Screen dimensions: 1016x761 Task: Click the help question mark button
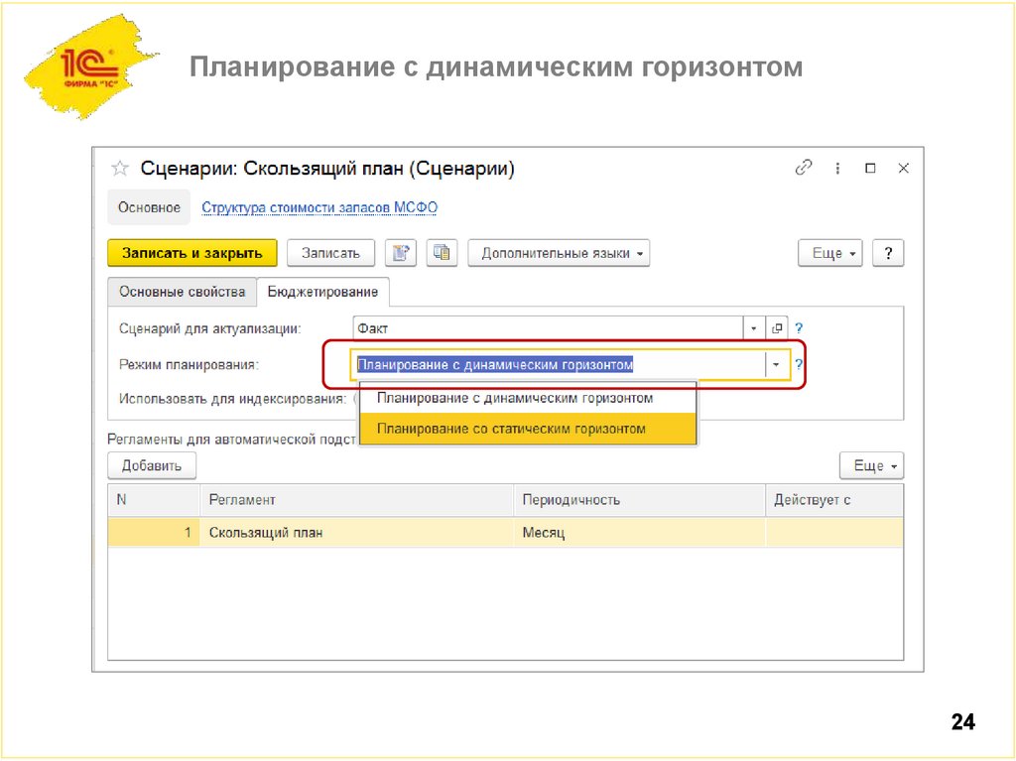click(887, 253)
